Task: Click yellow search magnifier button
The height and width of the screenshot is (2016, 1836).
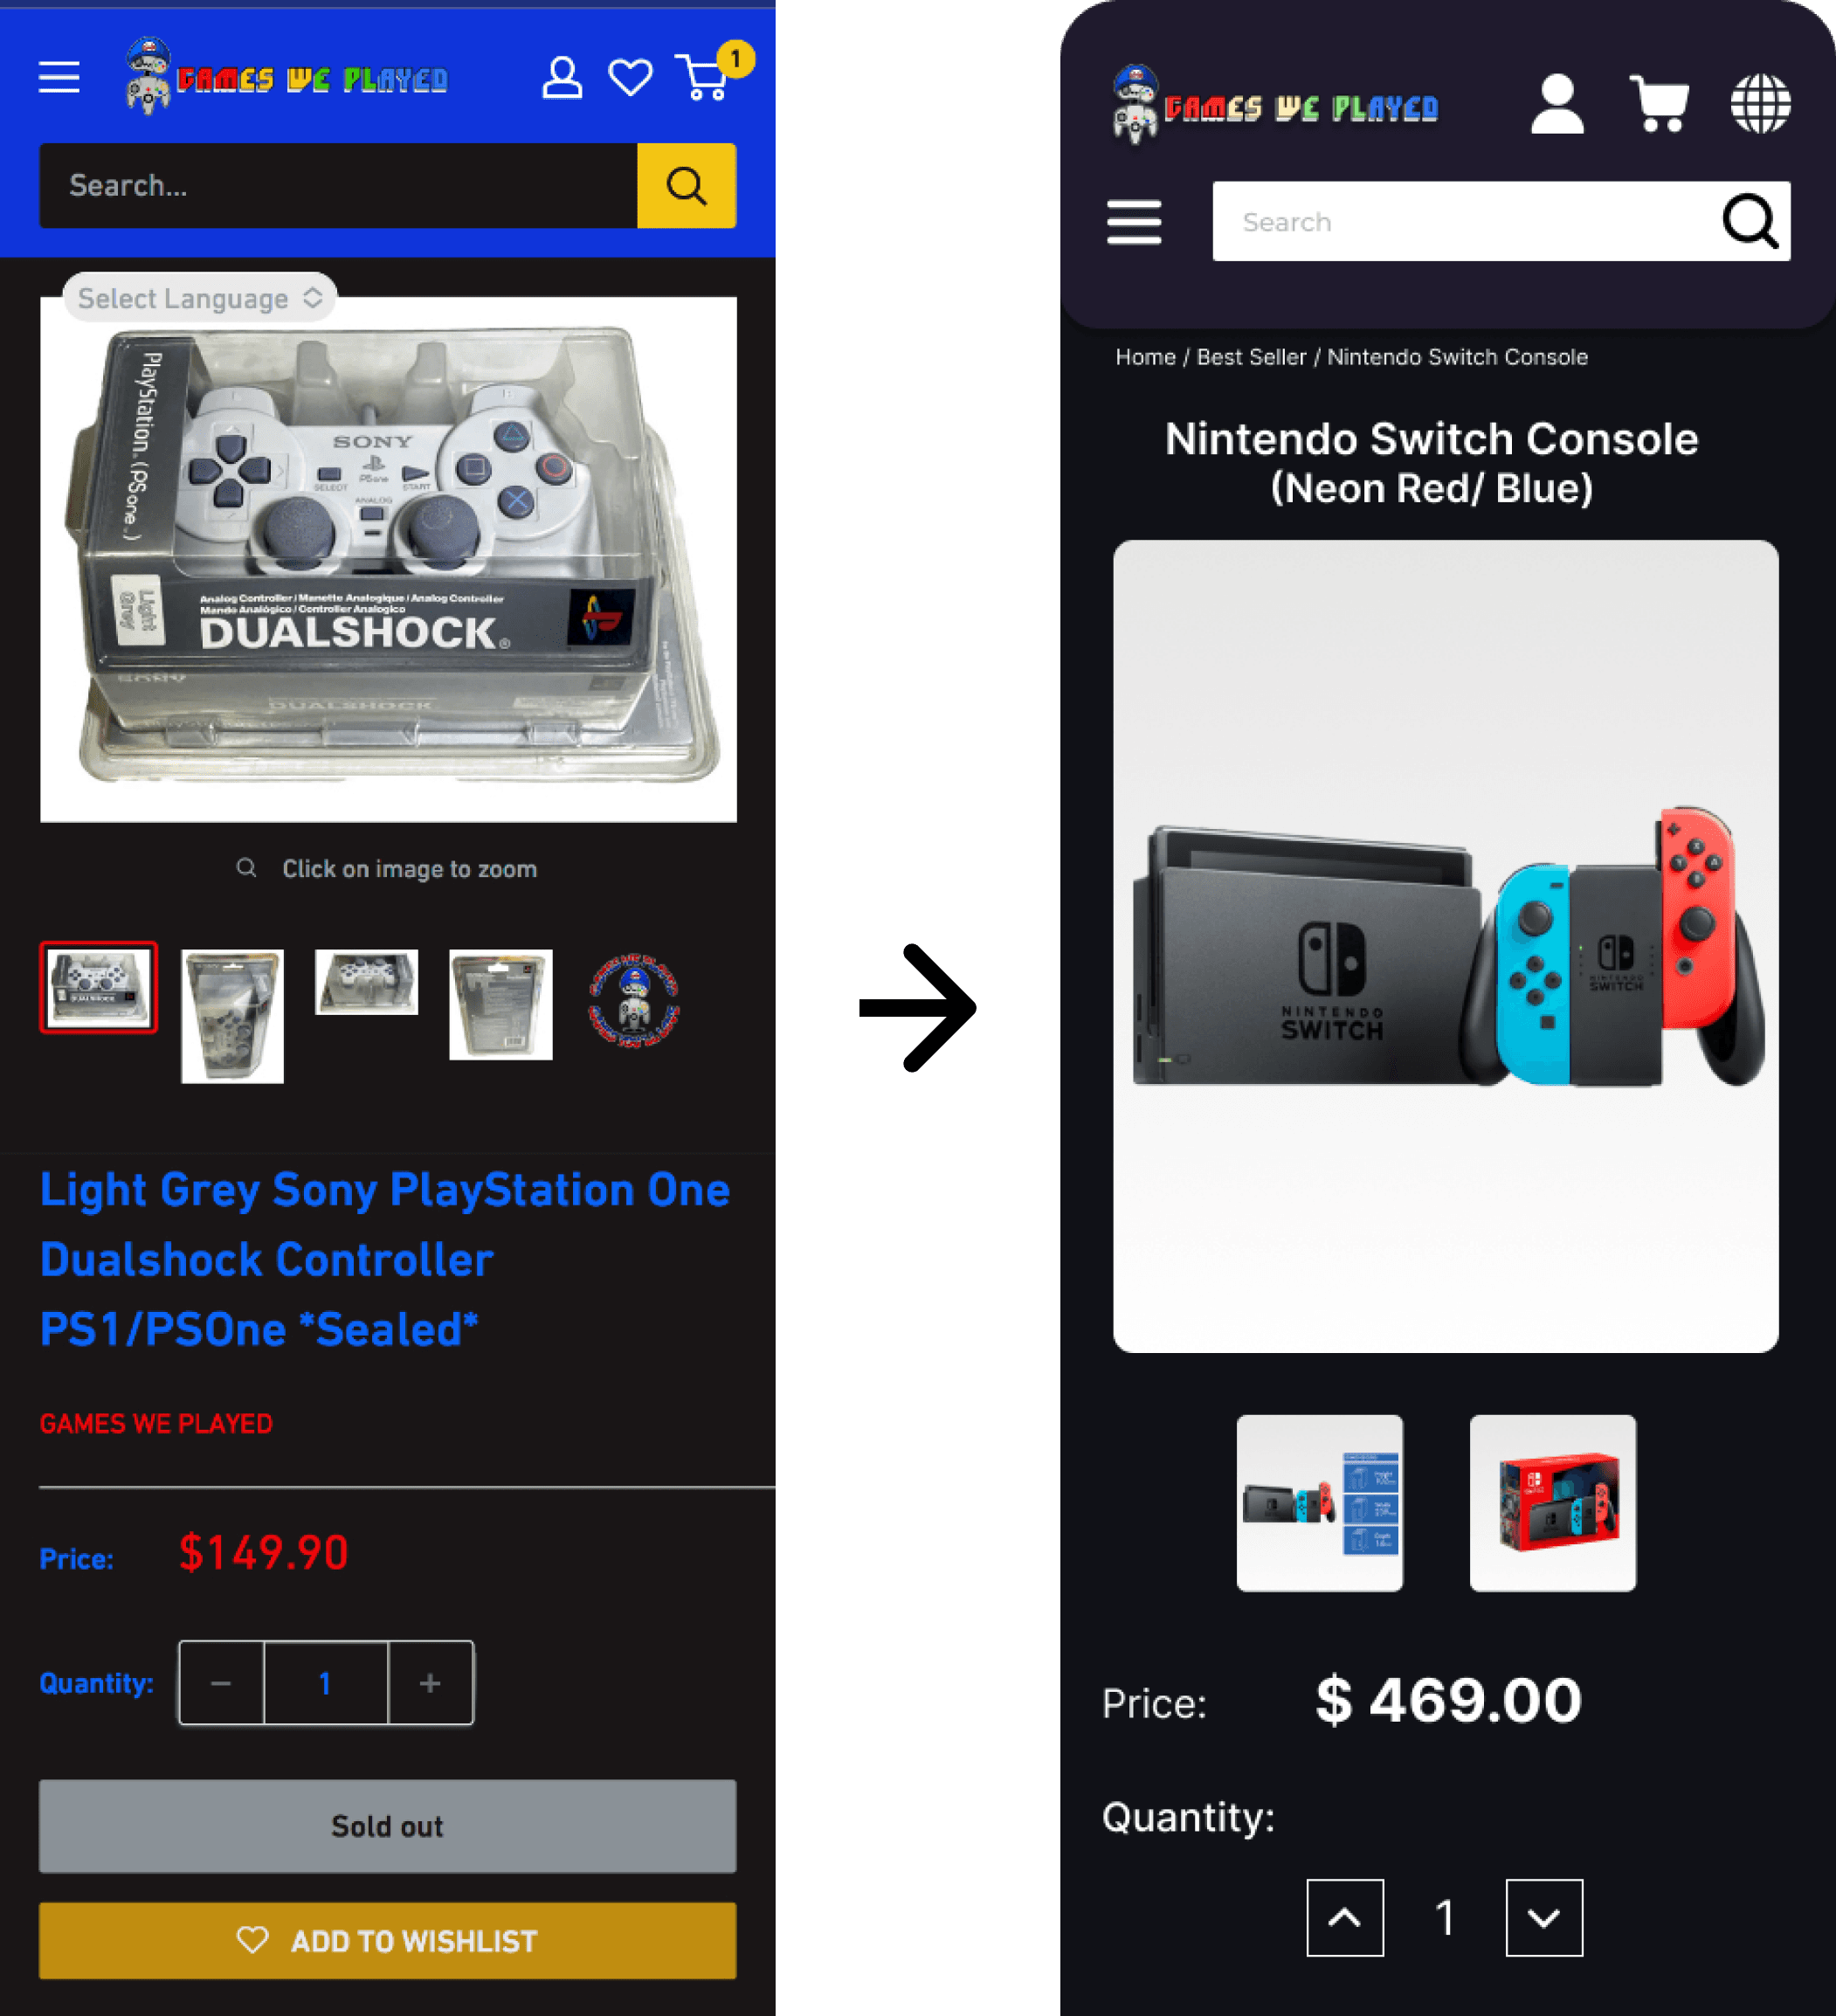Action: coord(686,186)
